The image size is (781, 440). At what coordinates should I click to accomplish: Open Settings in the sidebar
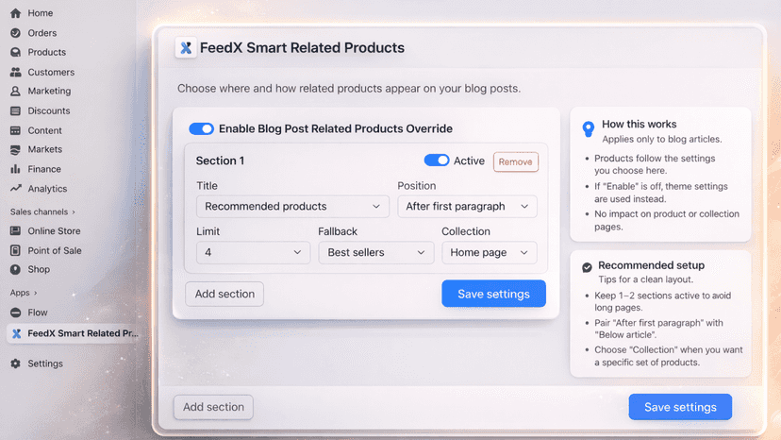tap(45, 364)
